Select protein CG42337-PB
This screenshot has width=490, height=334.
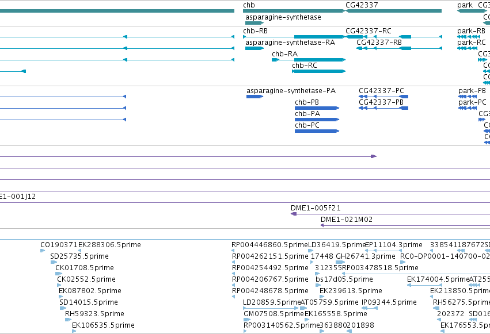(383, 108)
